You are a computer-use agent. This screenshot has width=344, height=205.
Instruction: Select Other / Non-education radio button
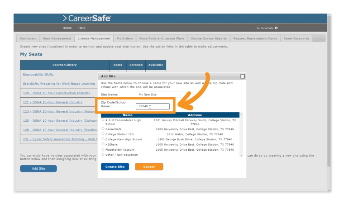tap(103, 154)
